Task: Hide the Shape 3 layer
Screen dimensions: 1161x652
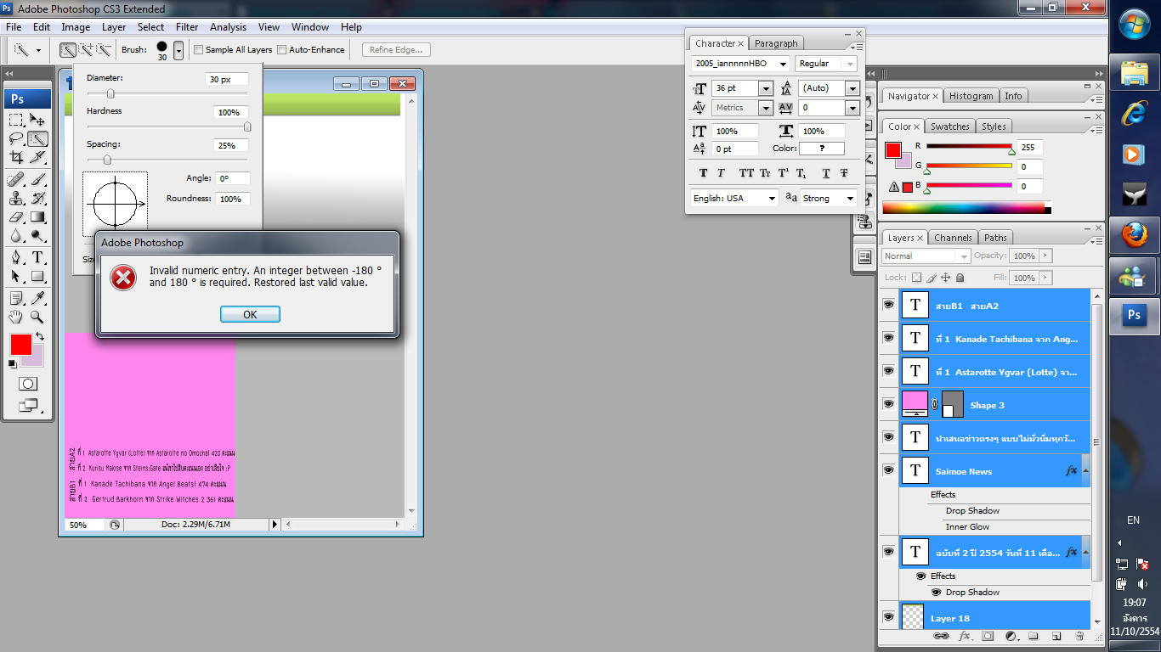Action: pyautogui.click(x=888, y=404)
